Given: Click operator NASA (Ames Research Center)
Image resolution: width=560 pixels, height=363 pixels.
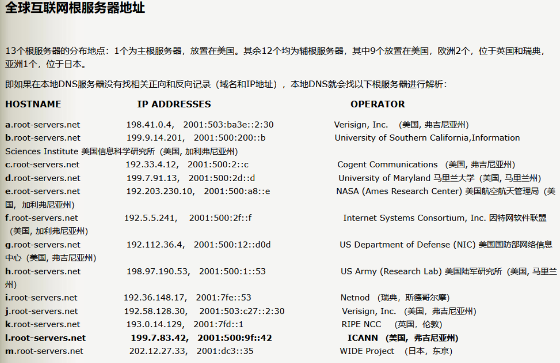Looking at the screenshot, I should coord(399,192).
